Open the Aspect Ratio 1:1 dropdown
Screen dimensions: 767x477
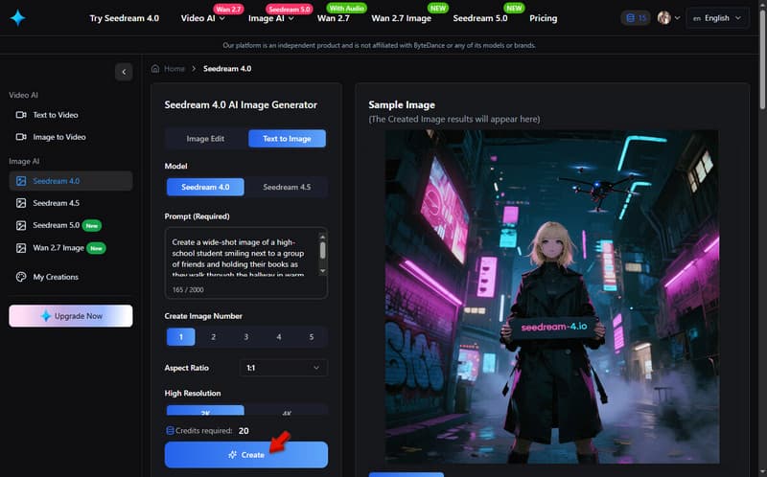(x=283, y=368)
